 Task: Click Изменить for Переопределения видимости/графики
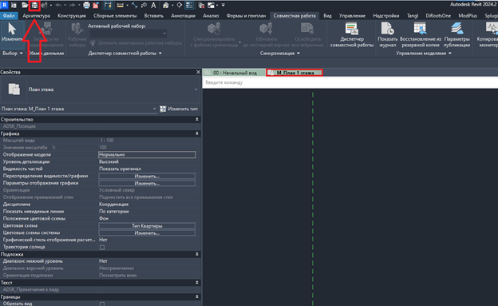pyautogui.click(x=147, y=177)
